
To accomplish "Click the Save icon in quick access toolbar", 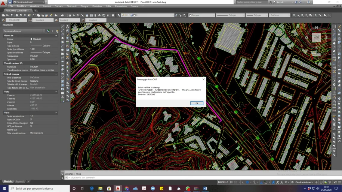I will coord(10,2).
